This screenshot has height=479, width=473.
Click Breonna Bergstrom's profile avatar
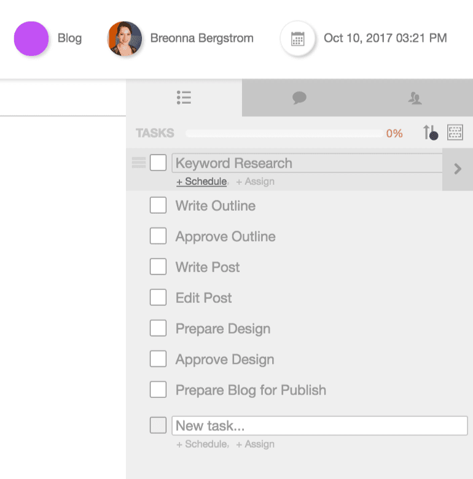point(125,39)
